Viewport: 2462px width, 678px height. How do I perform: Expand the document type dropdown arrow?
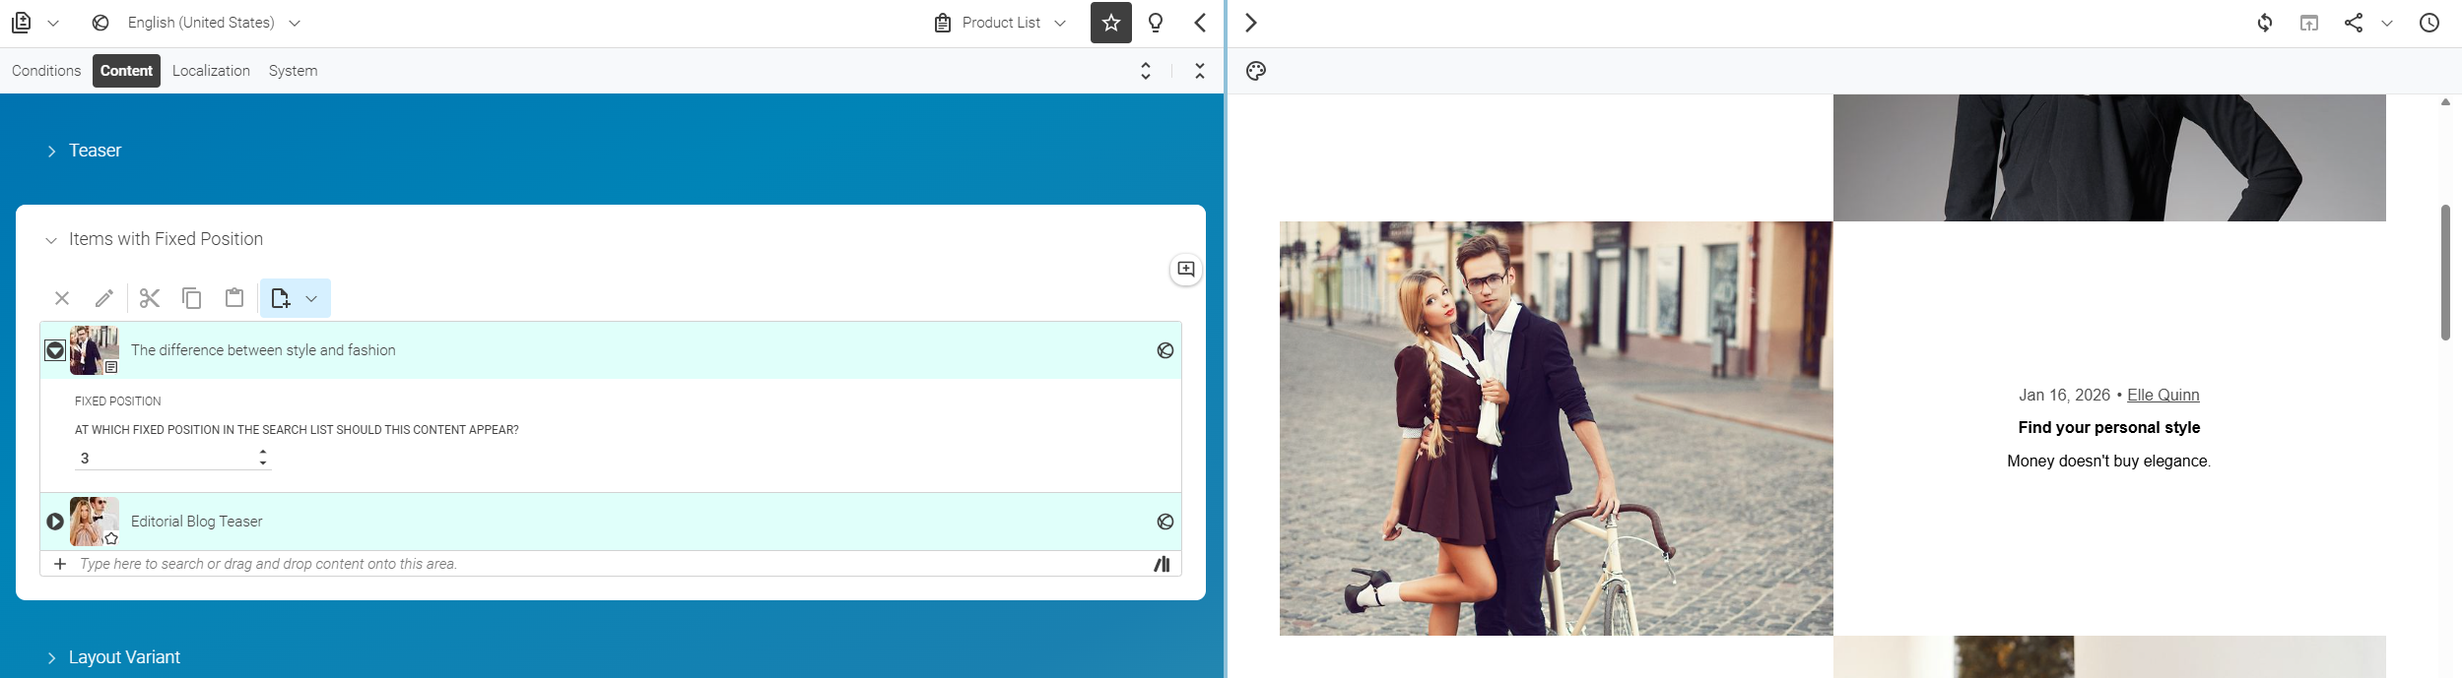pyautogui.click(x=53, y=23)
